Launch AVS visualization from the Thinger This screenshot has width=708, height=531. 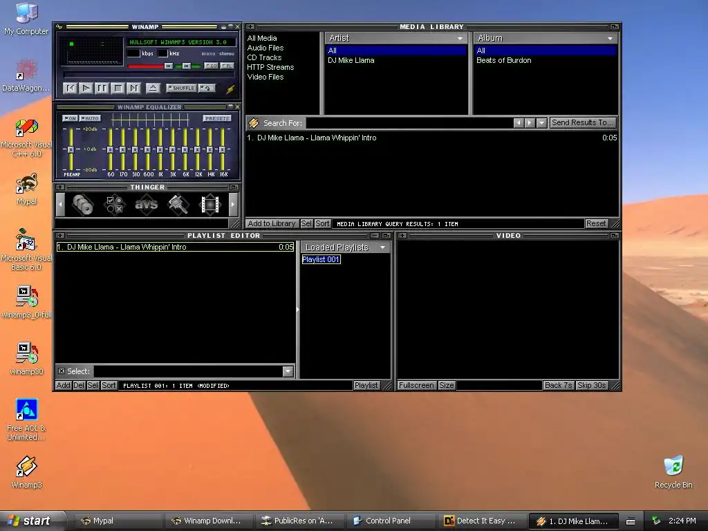click(147, 205)
